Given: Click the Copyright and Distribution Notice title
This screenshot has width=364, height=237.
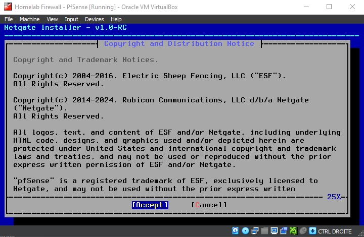Looking at the screenshot, I should [179, 43].
